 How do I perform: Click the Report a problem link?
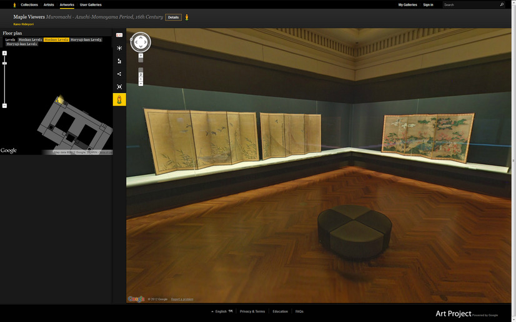182,300
